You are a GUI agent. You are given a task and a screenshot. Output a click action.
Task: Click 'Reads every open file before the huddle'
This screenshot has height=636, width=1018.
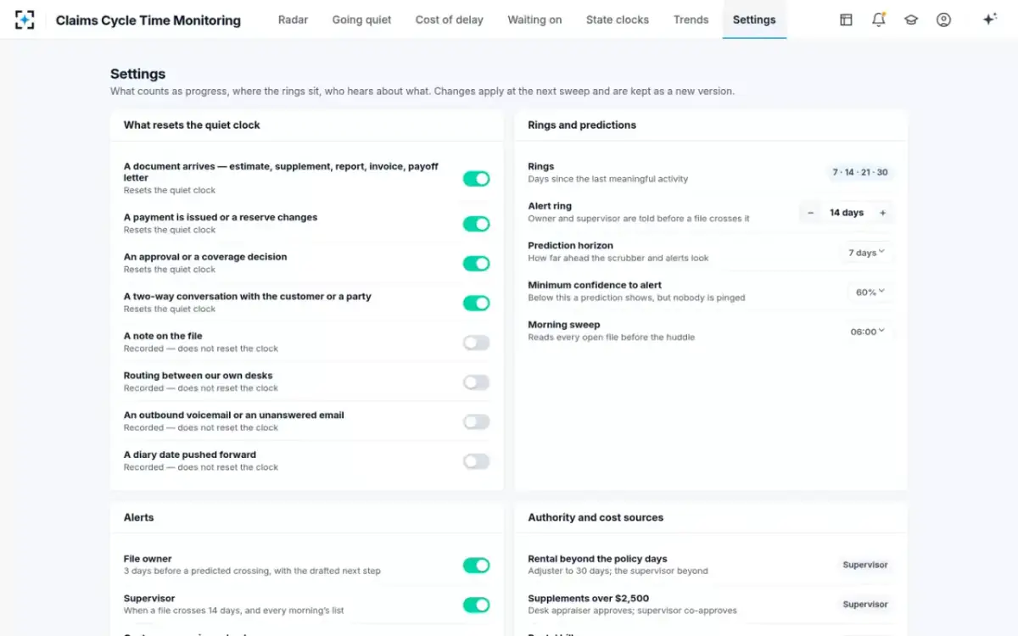click(612, 338)
